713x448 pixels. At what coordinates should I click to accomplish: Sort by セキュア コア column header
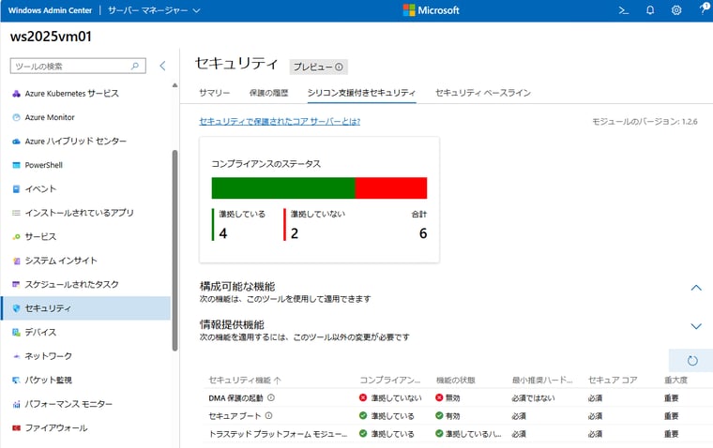(x=613, y=380)
